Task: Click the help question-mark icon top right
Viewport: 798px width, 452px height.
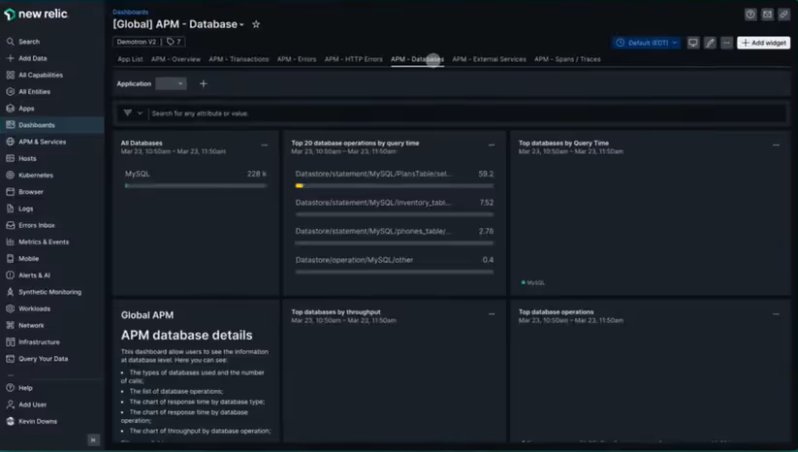Action: (x=750, y=15)
